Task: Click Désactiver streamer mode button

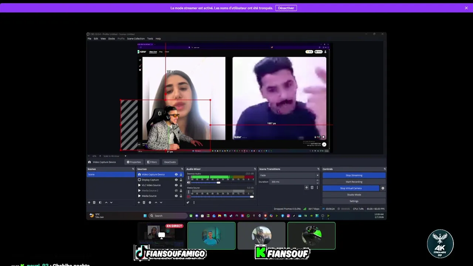Action: pyautogui.click(x=286, y=8)
